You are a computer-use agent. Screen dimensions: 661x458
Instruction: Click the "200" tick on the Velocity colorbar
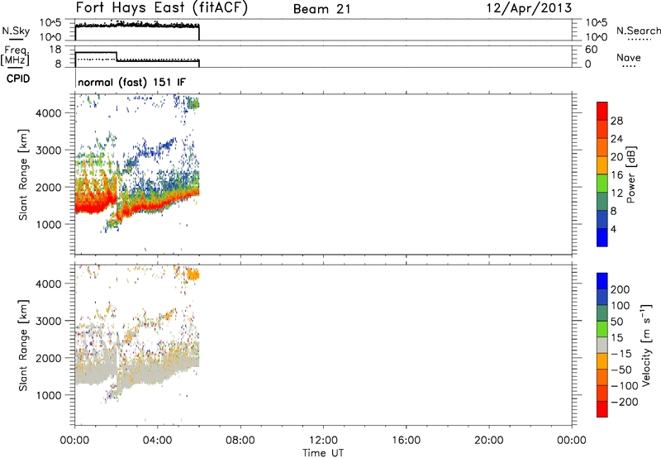tap(621, 289)
